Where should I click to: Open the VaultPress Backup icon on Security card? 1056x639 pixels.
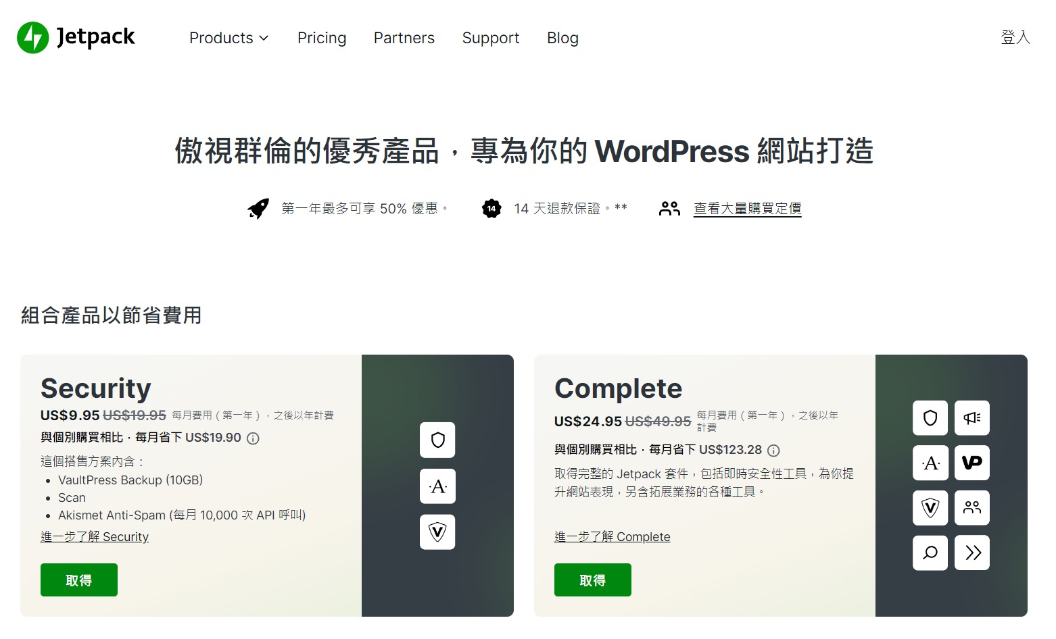click(x=437, y=532)
